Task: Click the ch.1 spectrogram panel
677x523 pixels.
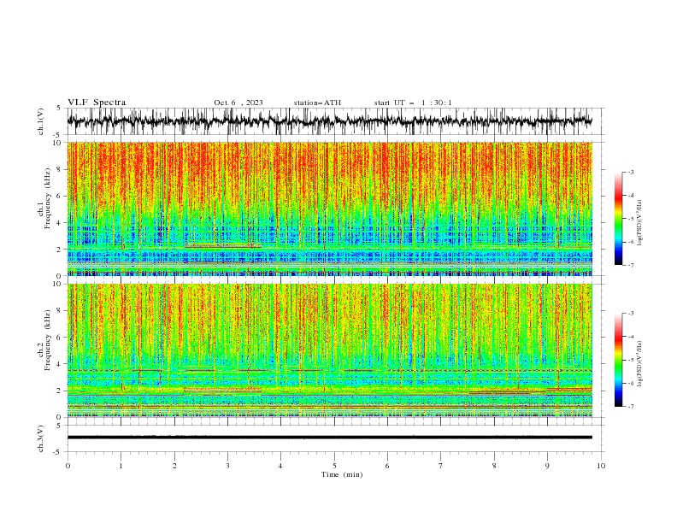Action: click(329, 209)
